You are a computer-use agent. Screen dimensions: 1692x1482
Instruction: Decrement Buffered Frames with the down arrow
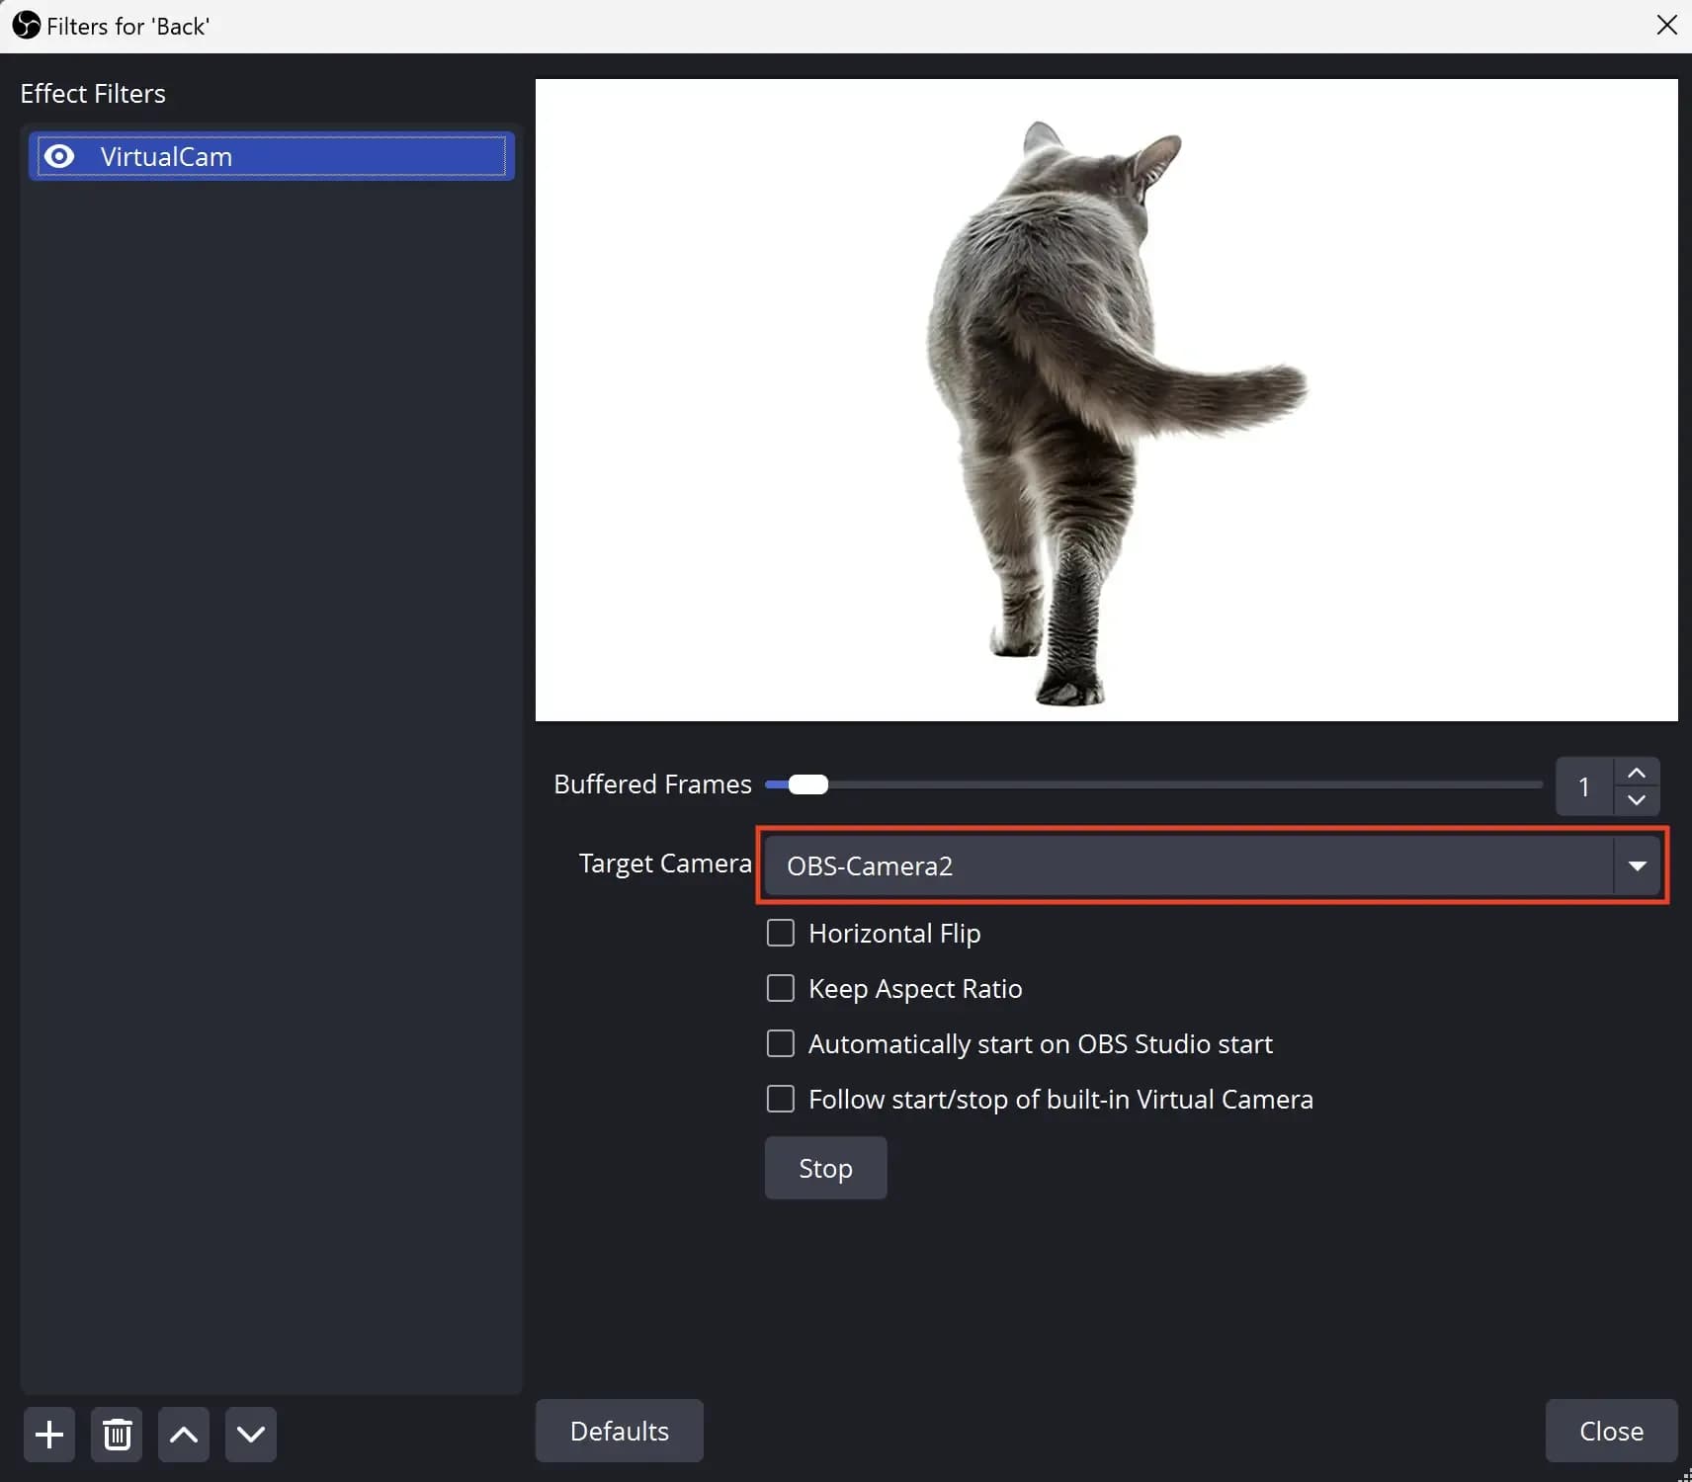coord(1637,801)
